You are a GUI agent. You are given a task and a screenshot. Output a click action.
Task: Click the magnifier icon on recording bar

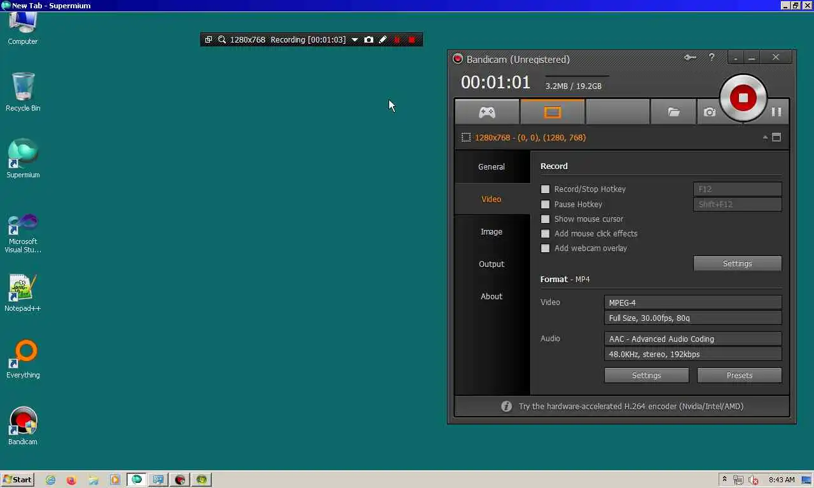tap(222, 39)
